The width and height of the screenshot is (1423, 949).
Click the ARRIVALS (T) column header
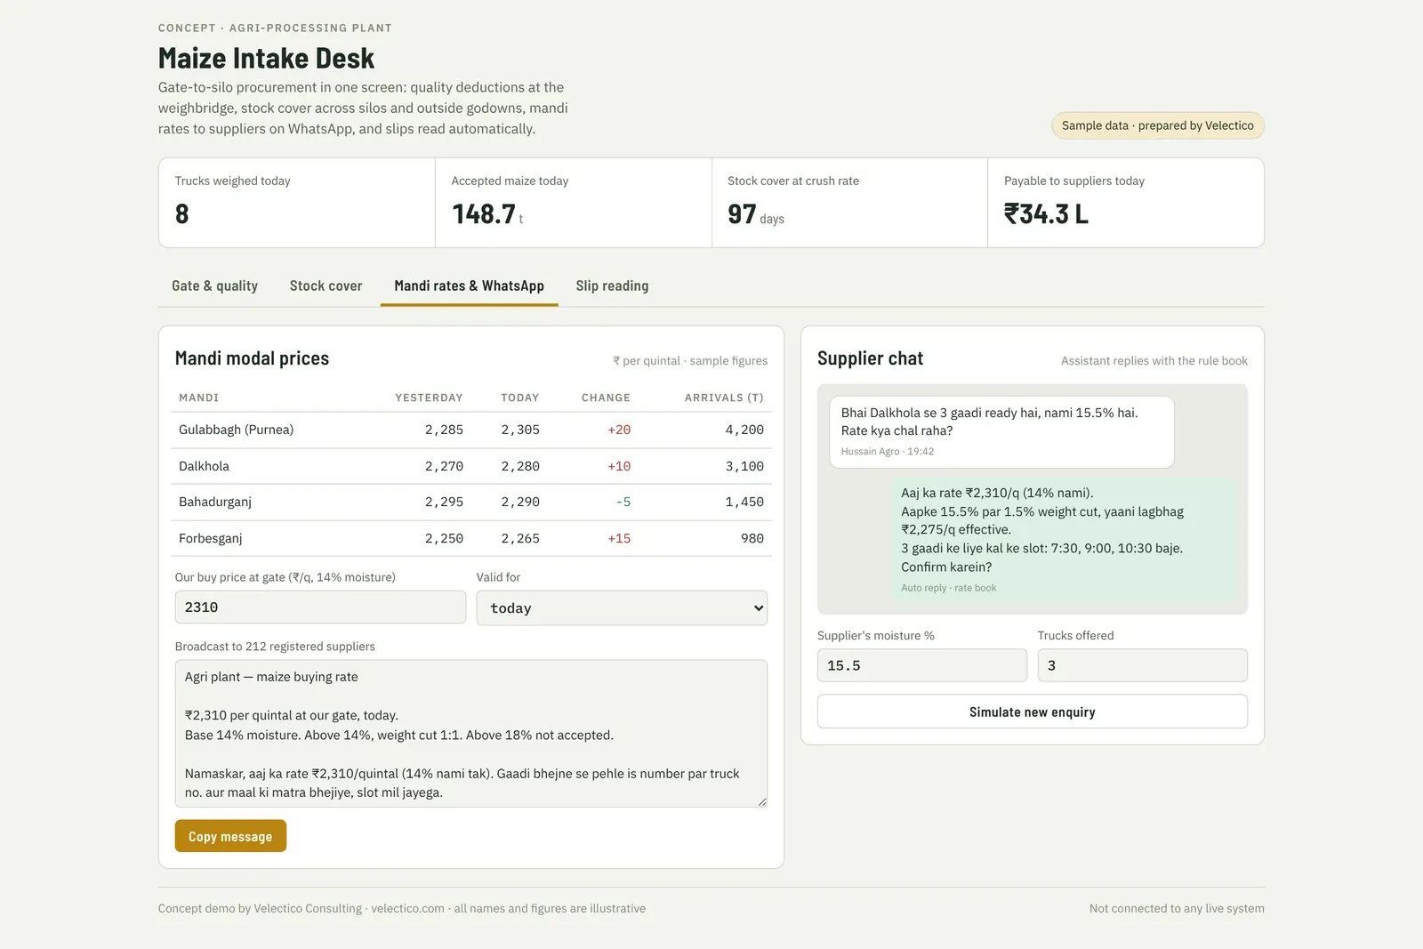(724, 398)
